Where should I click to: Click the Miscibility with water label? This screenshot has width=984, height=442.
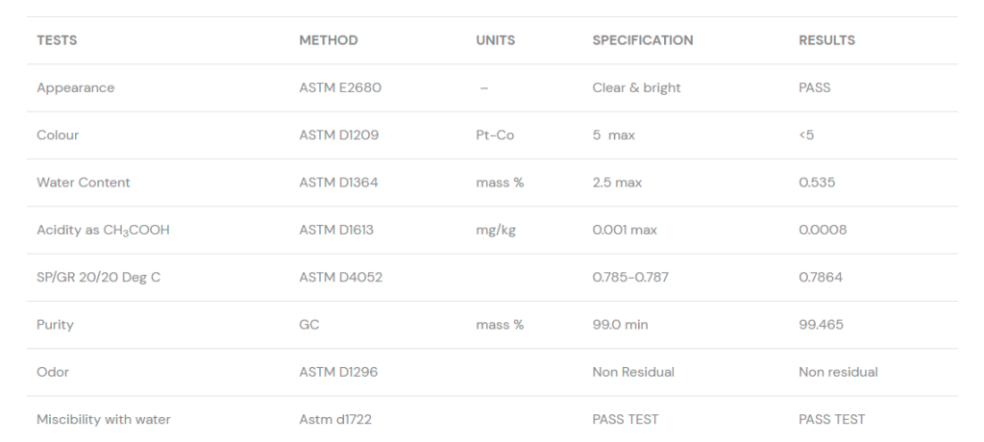point(104,419)
